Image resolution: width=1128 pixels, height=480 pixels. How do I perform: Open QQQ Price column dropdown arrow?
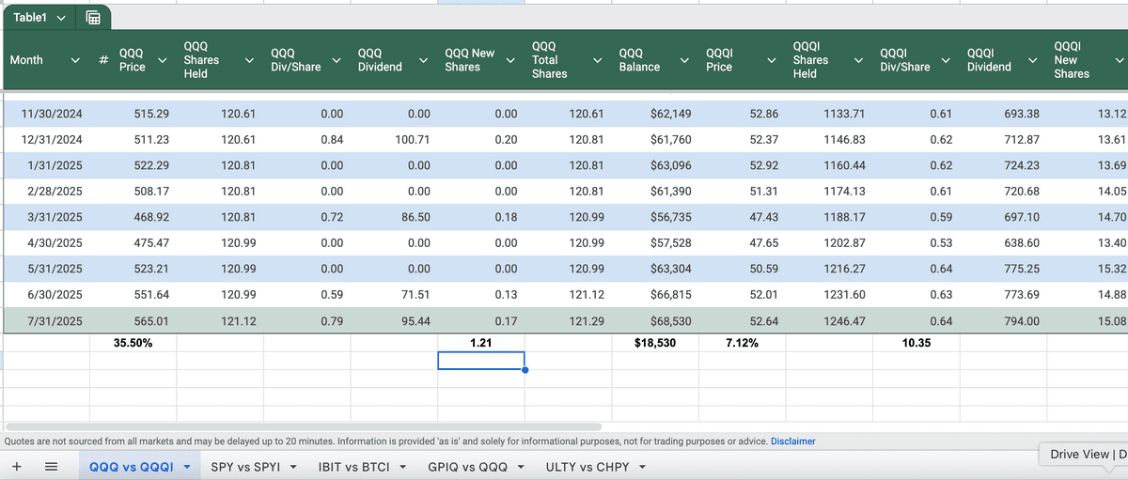point(162,60)
